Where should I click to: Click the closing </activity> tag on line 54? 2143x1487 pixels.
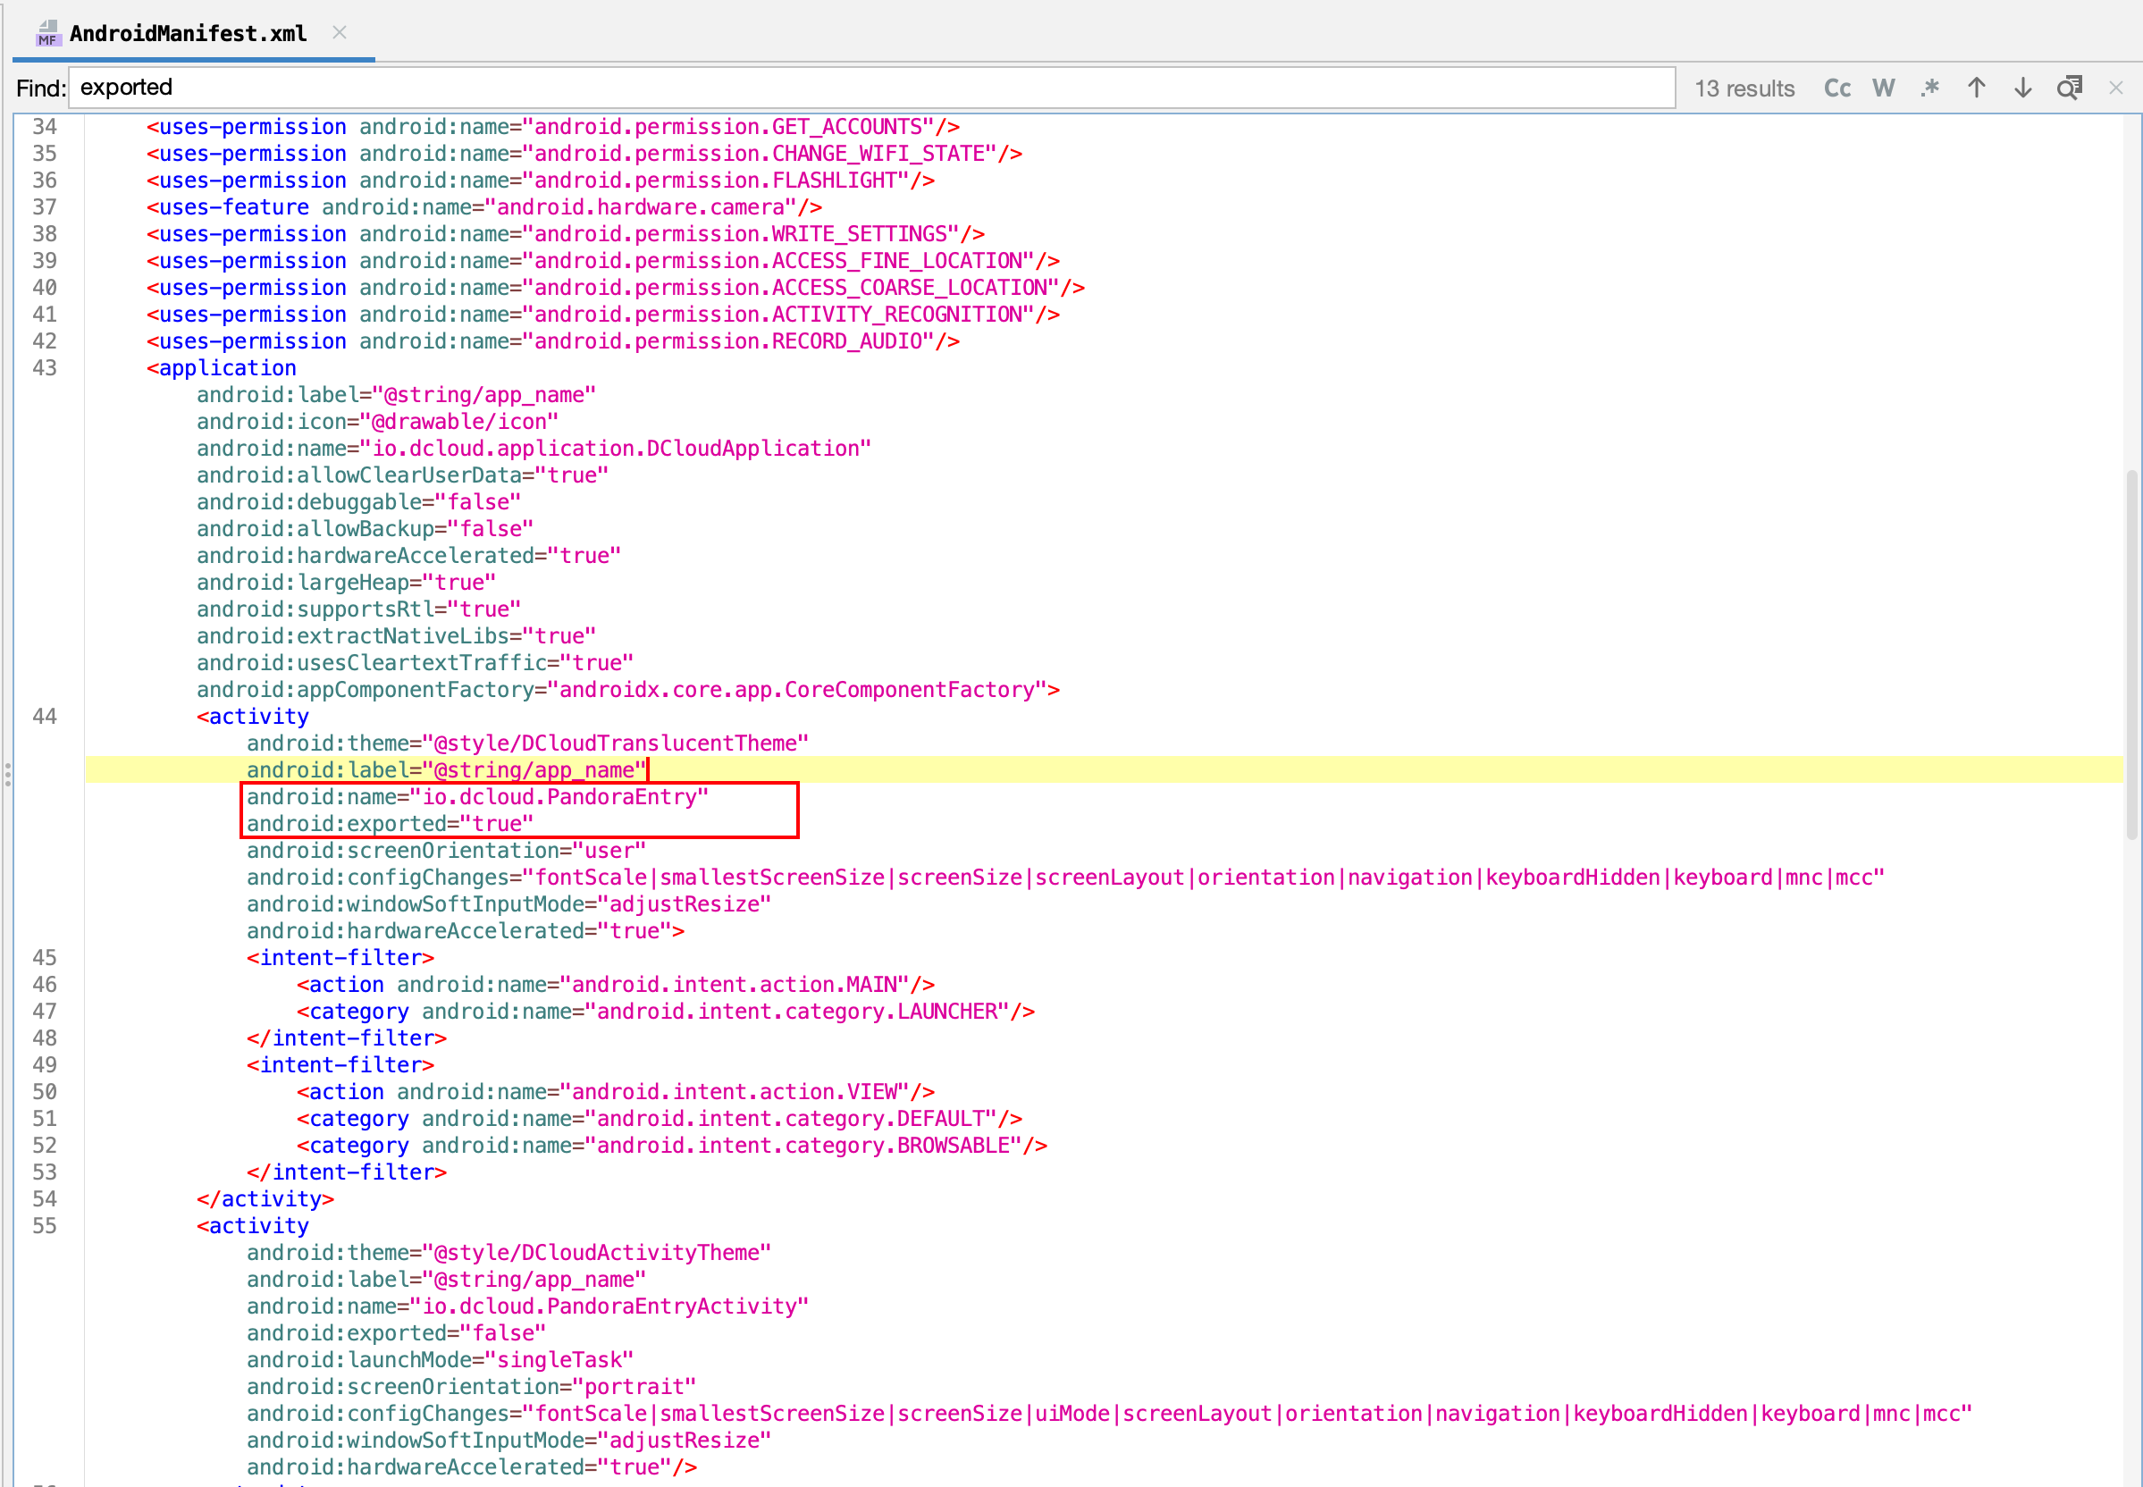[x=265, y=1199]
